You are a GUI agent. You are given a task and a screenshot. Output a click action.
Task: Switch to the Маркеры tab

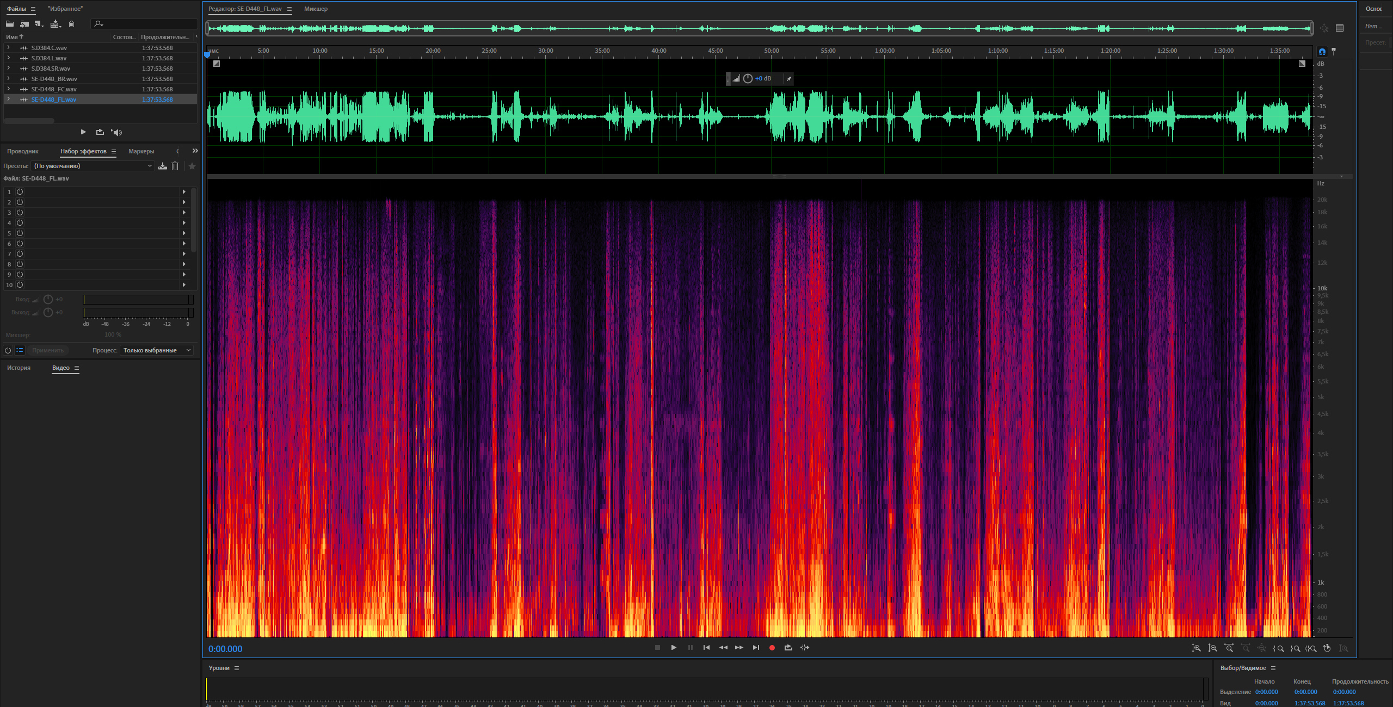[x=141, y=151]
